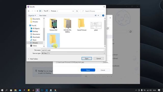This screenshot has width=163, height=92.
Task: Open notification center icon
Action: pos(159,90)
